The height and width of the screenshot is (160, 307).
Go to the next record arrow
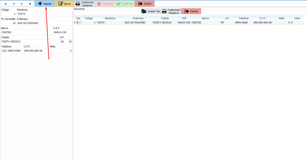[x=22, y=4]
